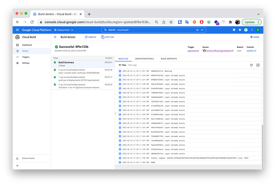Viewport: 276px width, 186px height.
Task: Open the account avatar labeled V
Action: [x=258, y=30]
